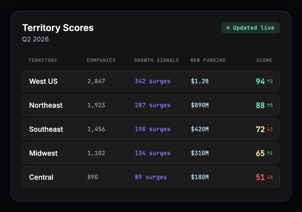Click the $180M funding value
The width and height of the screenshot is (302, 212).
tap(200, 177)
